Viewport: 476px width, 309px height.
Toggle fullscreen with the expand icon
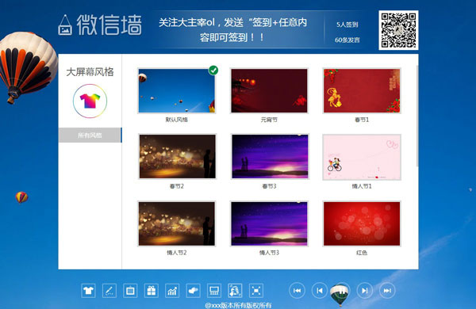(256, 291)
